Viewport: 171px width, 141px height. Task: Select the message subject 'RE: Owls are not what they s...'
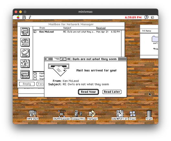pyautogui.click(x=79, y=32)
